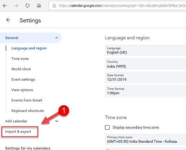
Task: Expand the Add calendar chevron
Action: point(56,121)
